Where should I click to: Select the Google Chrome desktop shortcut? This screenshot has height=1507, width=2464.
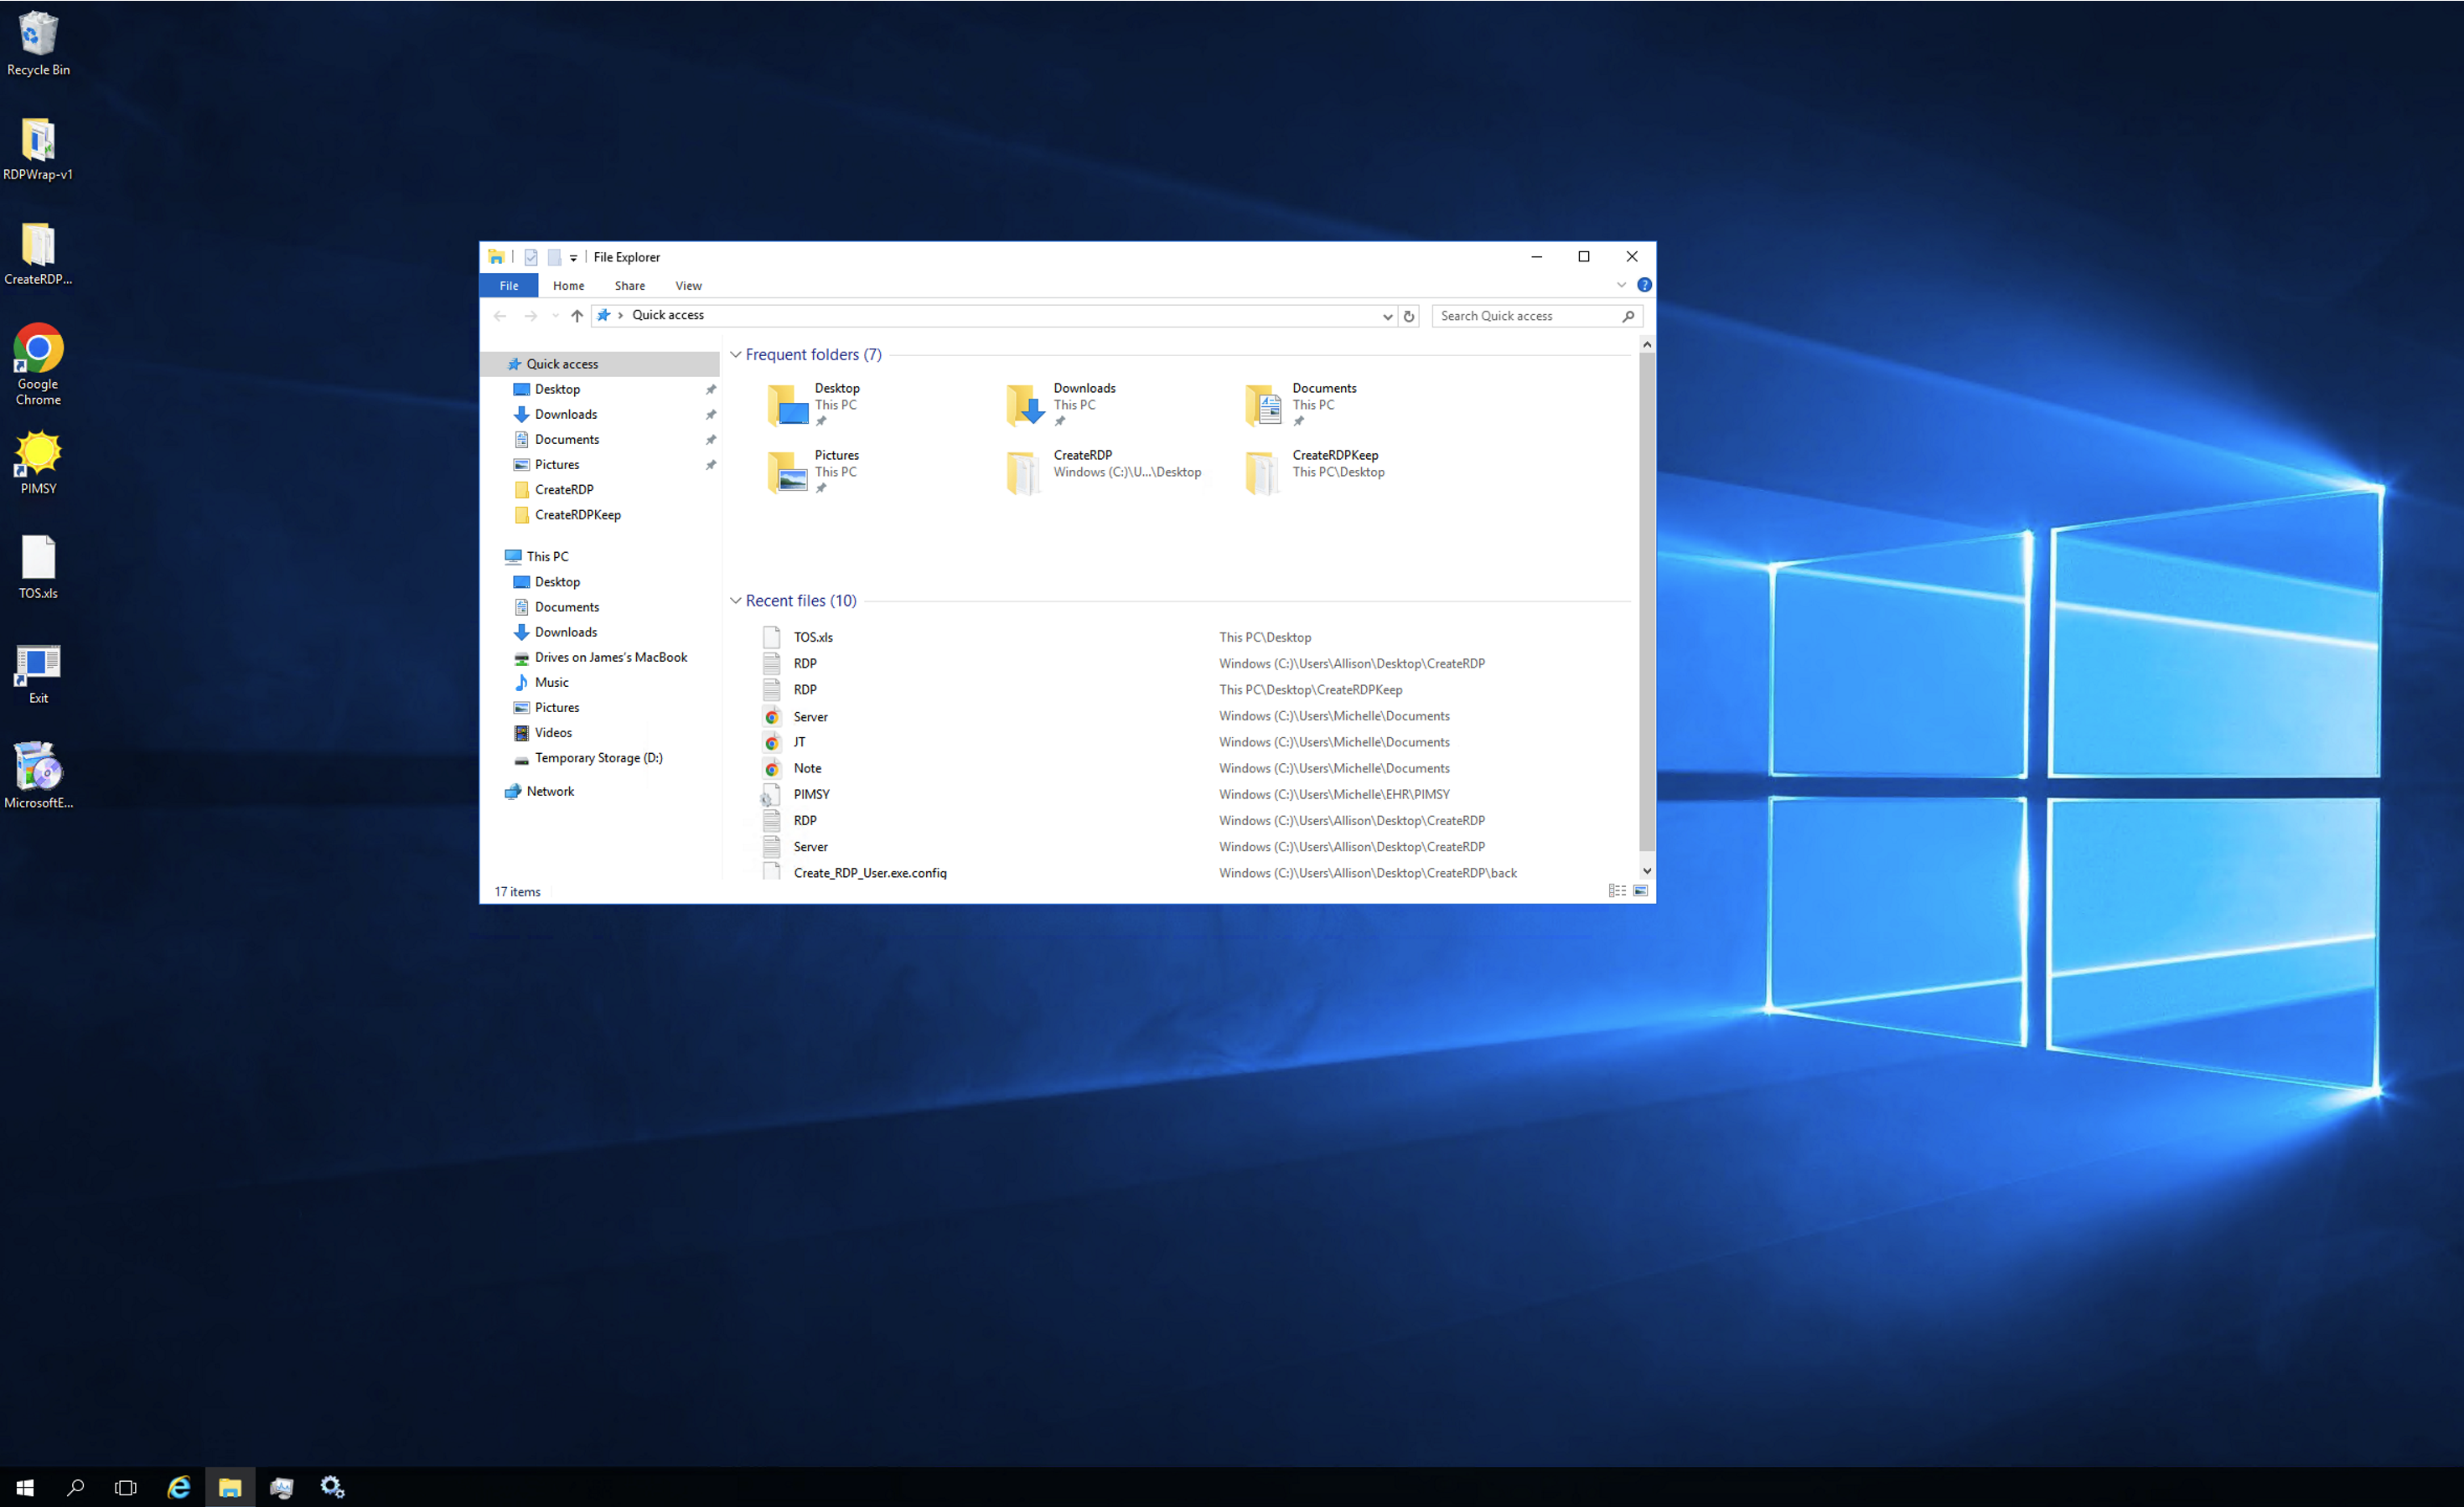38,364
